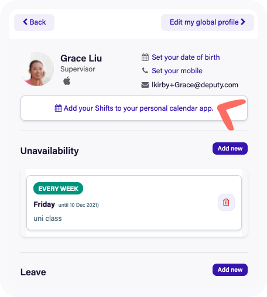Add new Leave request

(230, 269)
